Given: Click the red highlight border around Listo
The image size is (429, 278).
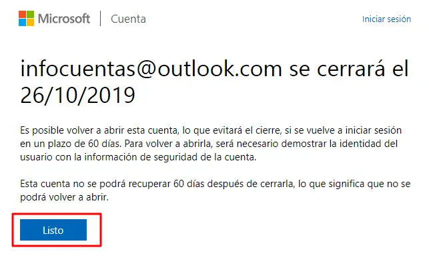Looking at the screenshot, I should tap(57, 214).
